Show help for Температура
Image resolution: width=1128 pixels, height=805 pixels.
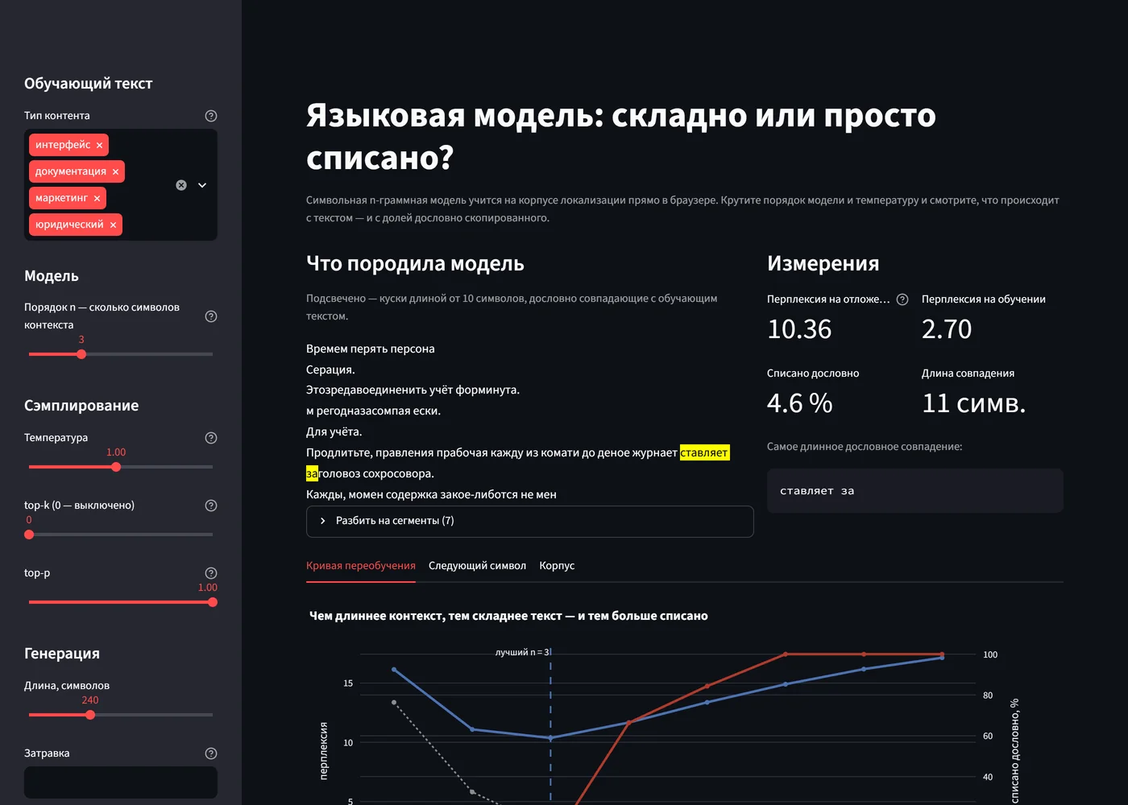(211, 438)
